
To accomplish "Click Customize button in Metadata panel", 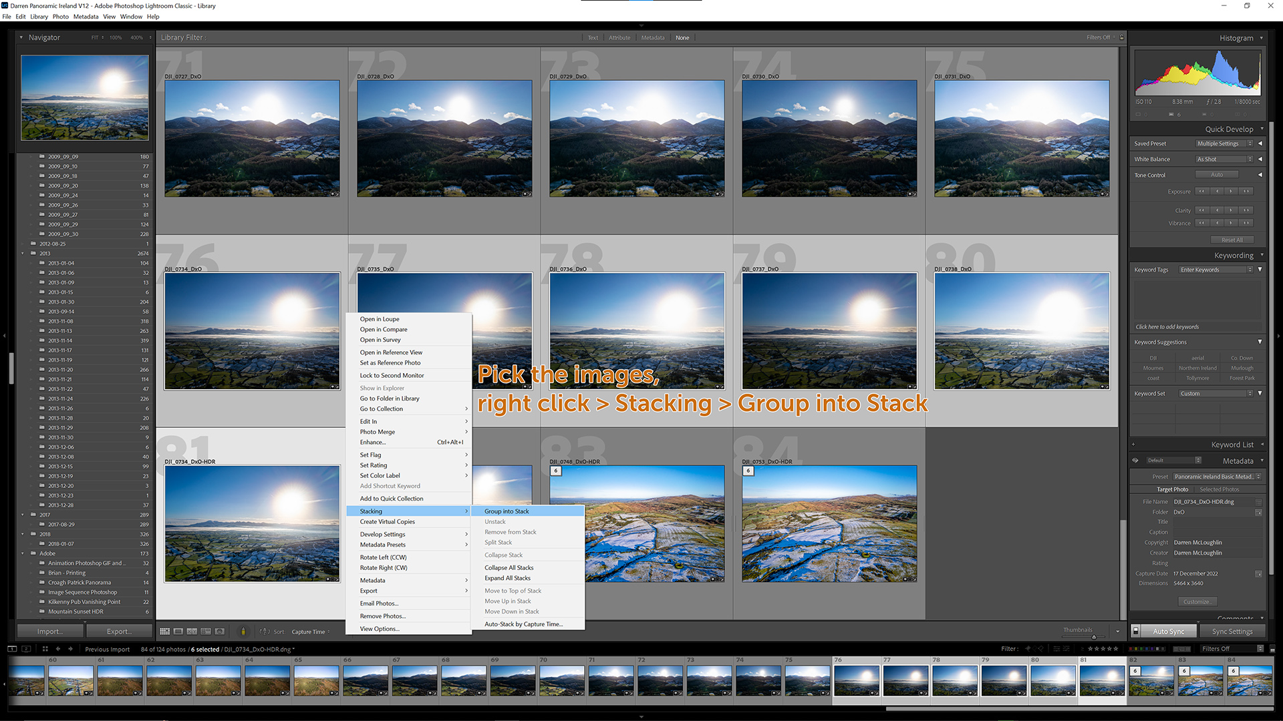I will pyautogui.click(x=1197, y=602).
